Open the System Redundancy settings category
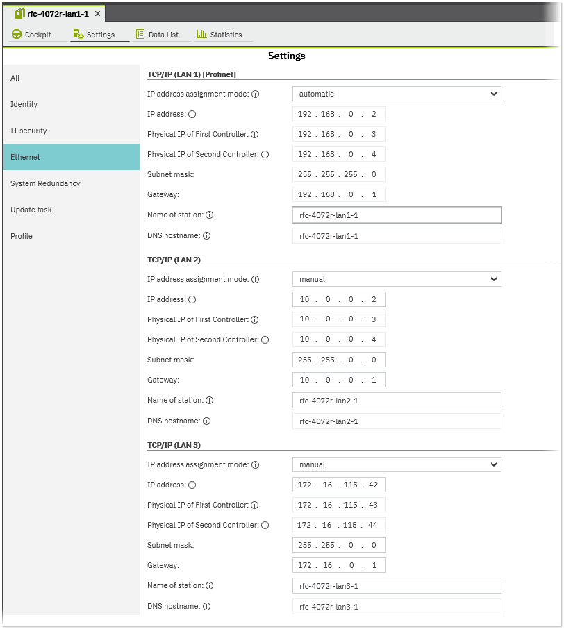The height and width of the screenshot is (629, 564). point(72,183)
